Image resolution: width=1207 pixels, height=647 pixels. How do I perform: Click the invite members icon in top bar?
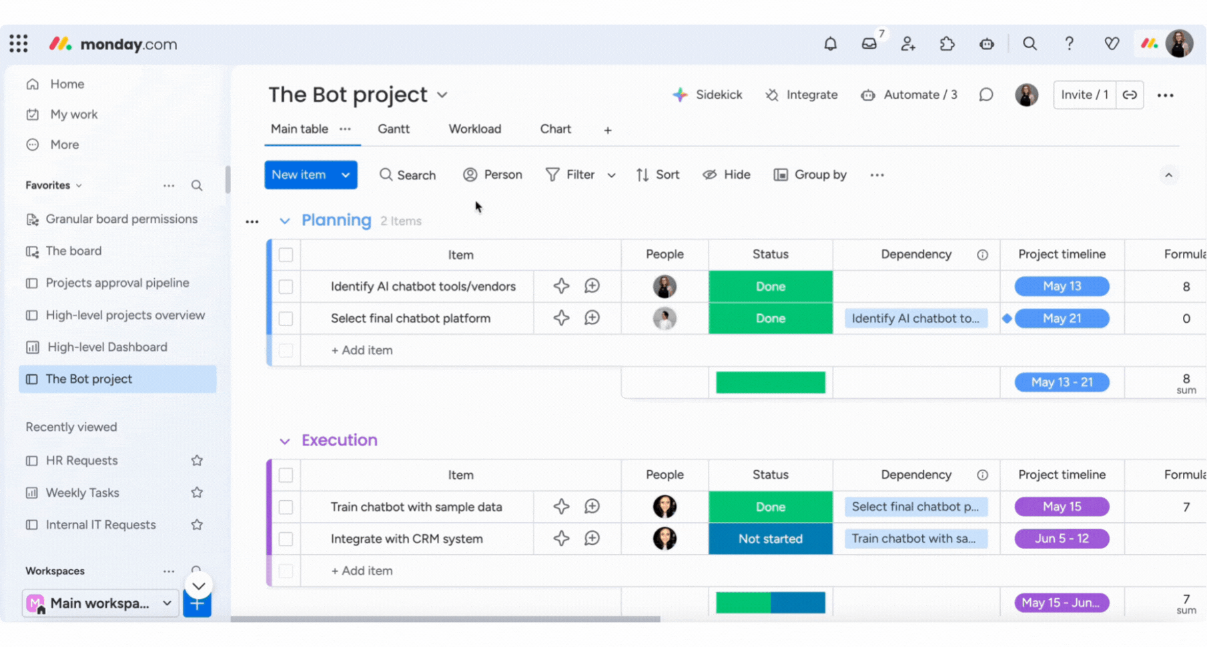point(908,44)
